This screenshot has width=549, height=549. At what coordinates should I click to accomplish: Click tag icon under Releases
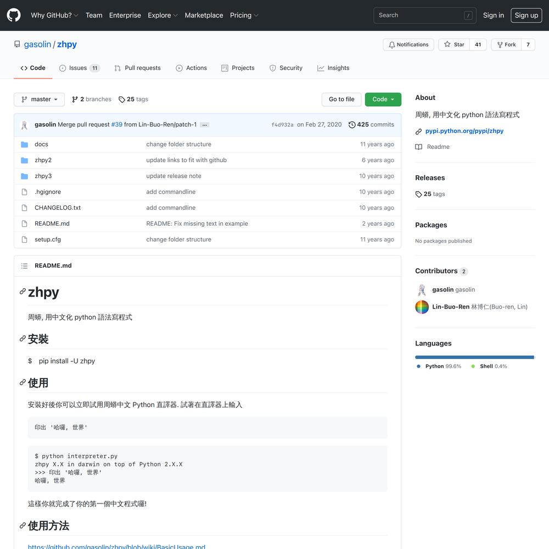pos(418,194)
